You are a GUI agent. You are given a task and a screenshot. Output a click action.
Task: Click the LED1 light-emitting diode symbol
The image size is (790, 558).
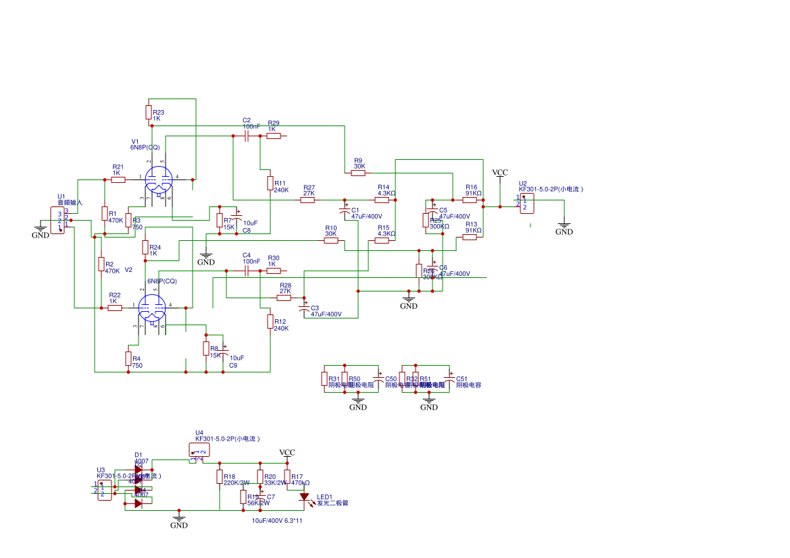click(304, 497)
